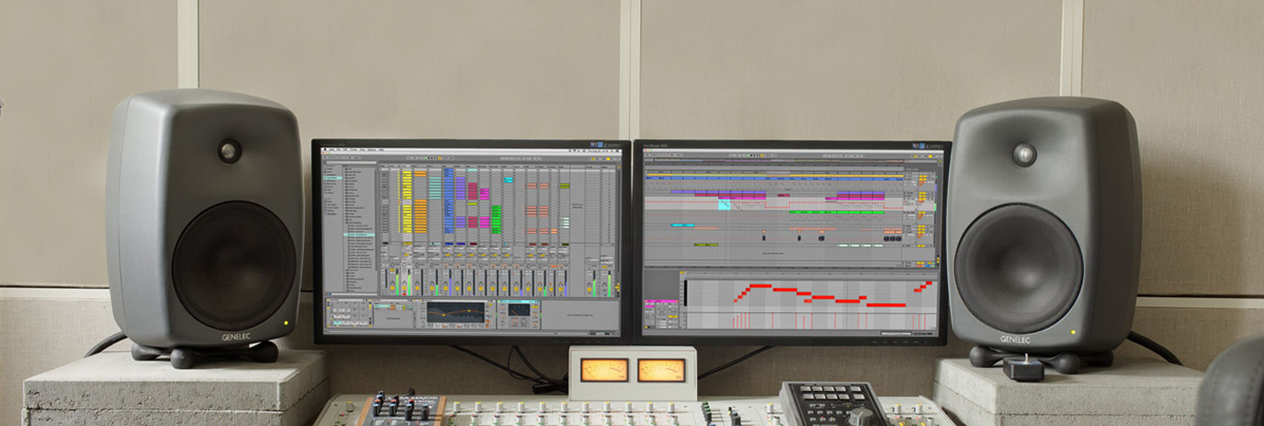Open the Apple menu on the left monitor
The height and width of the screenshot is (426, 1264).
coord(327,150)
